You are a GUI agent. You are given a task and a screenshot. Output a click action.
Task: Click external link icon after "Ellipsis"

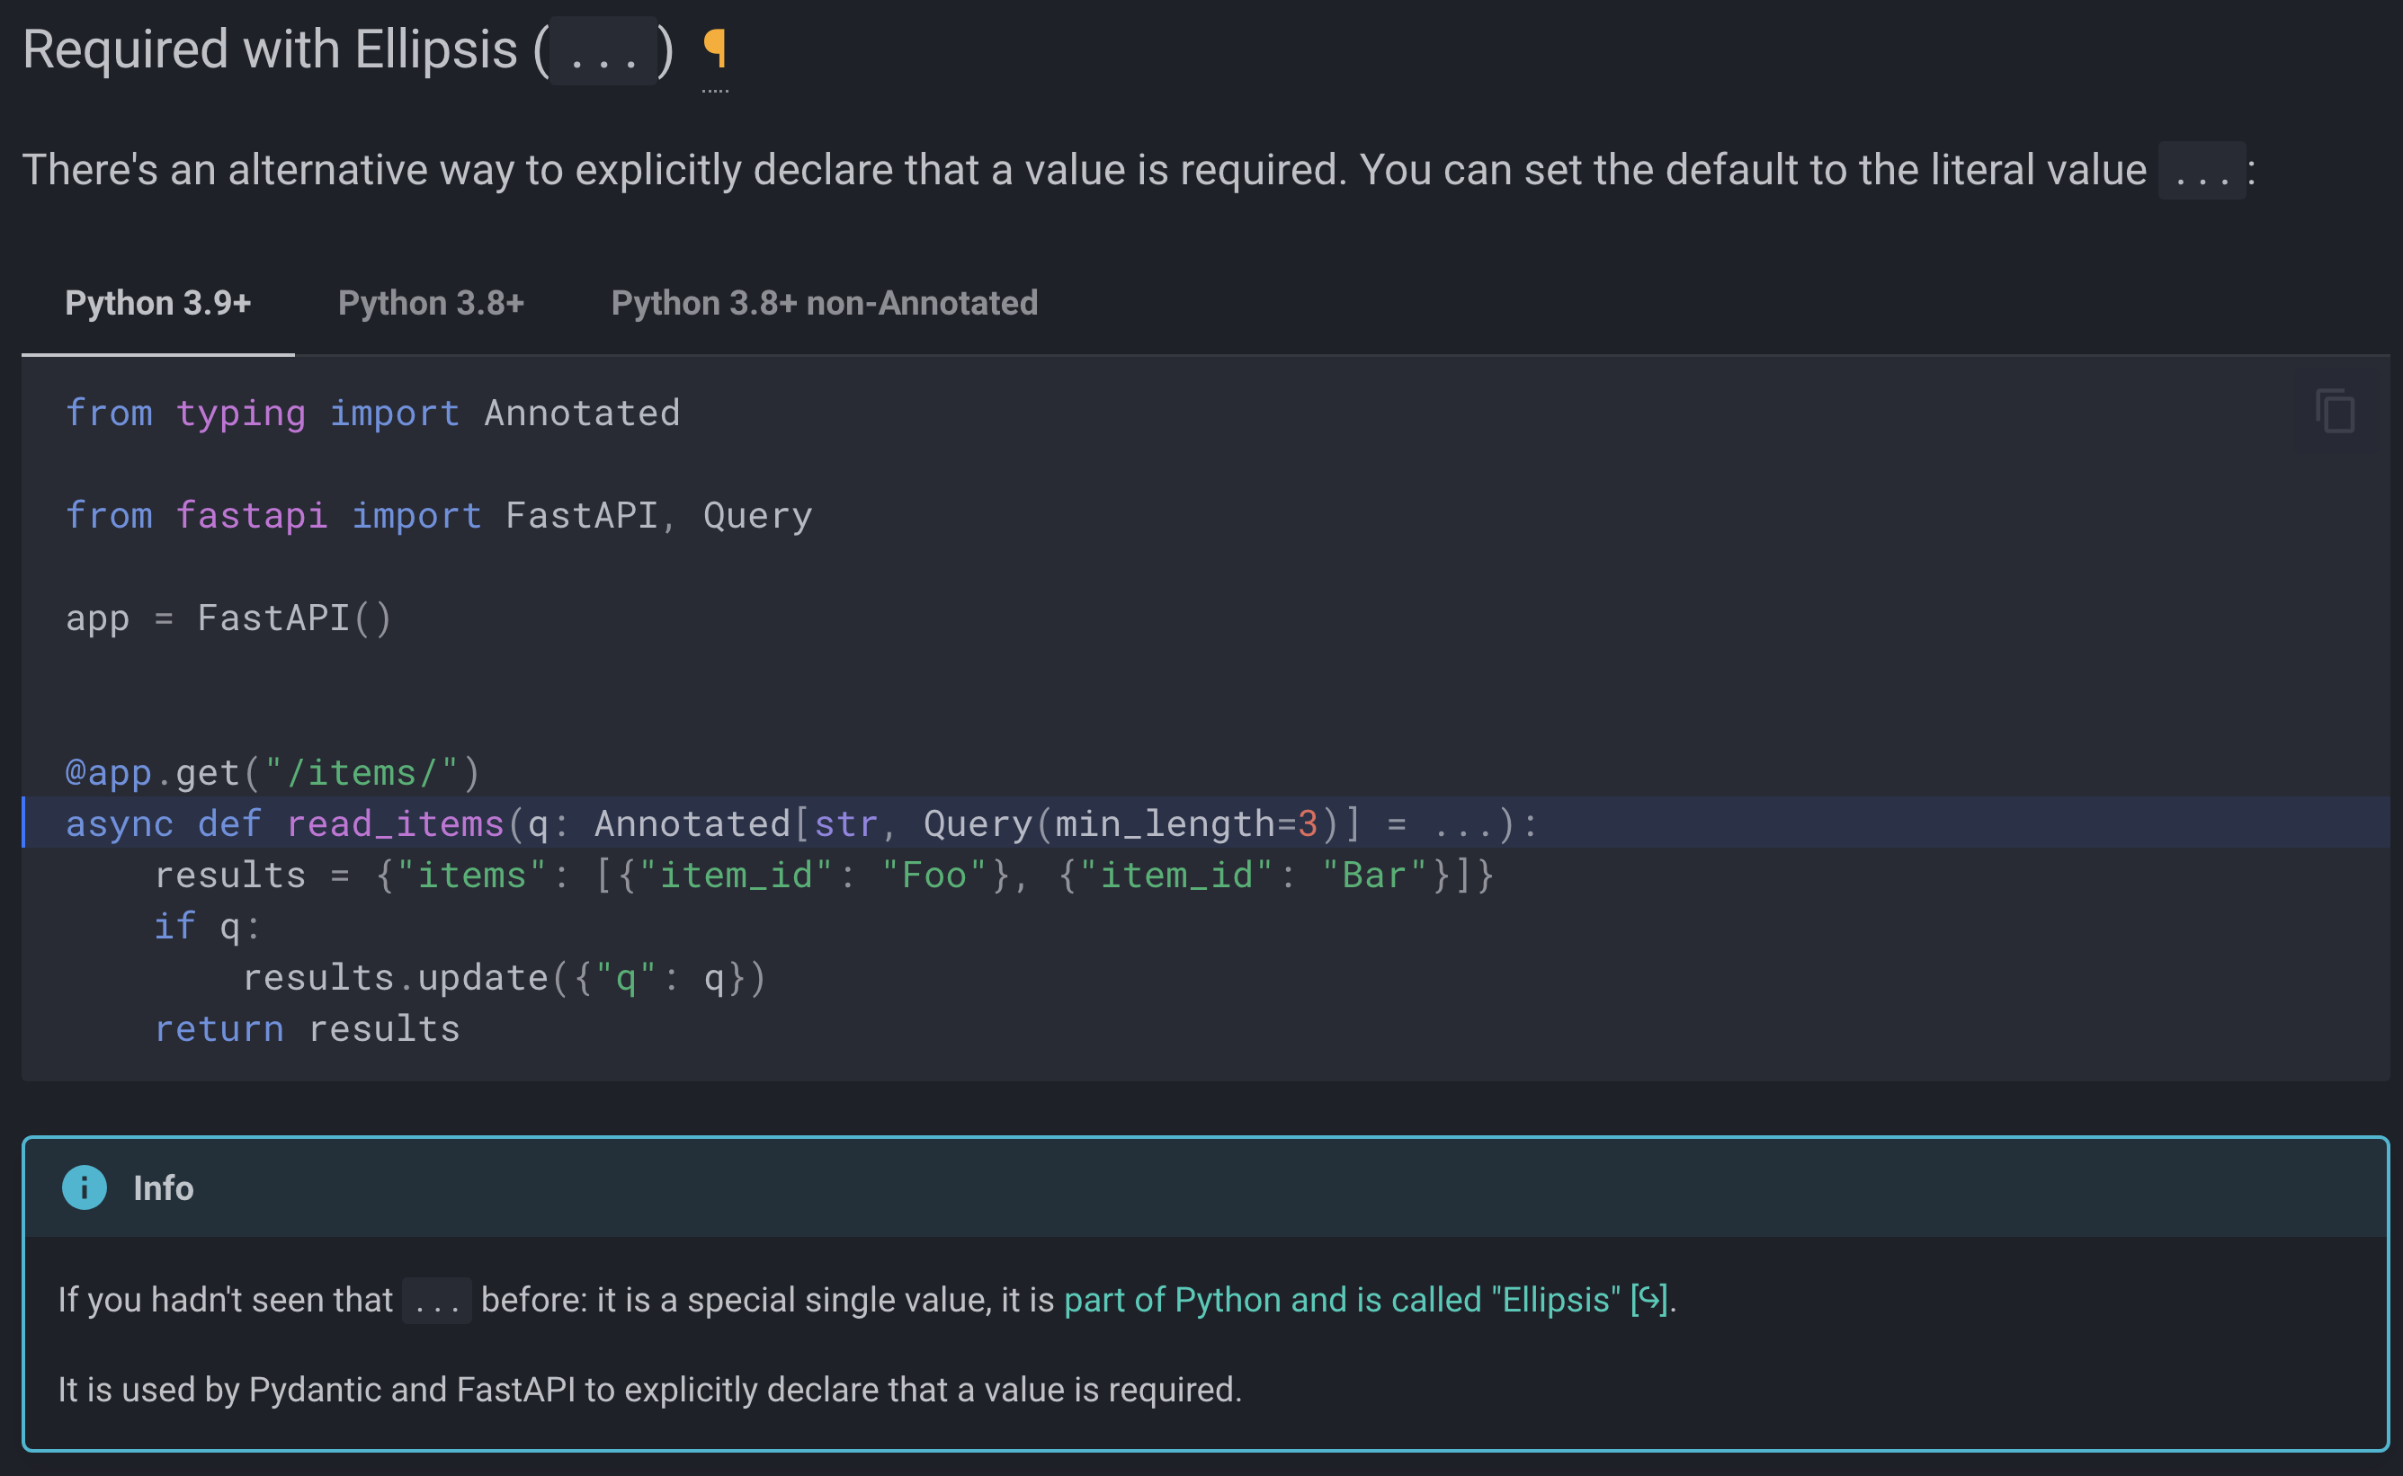tap(1648, 1299)
